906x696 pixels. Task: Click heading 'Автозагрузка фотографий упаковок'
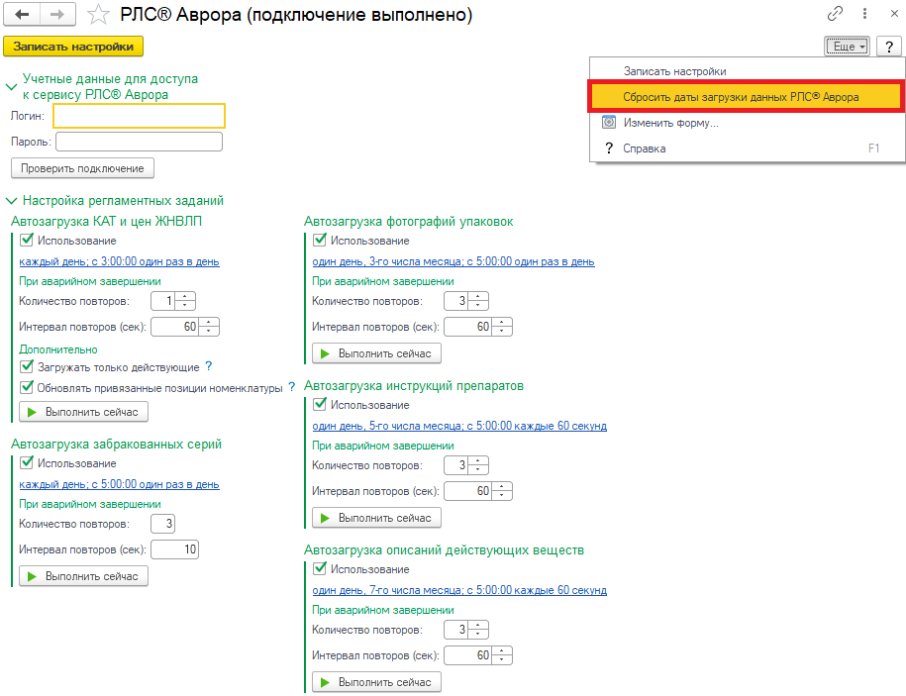pos(409,221)
